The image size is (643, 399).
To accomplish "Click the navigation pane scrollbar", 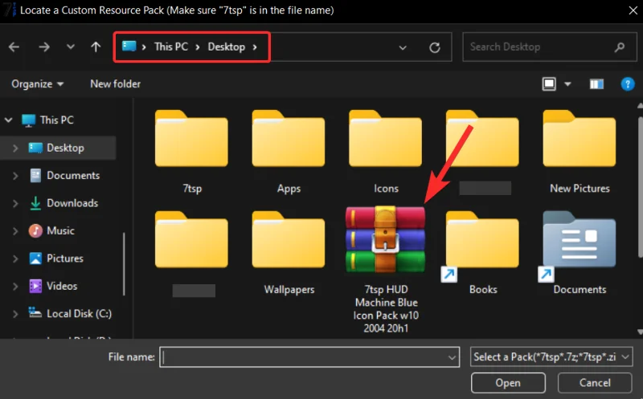I will coord(124,264).
